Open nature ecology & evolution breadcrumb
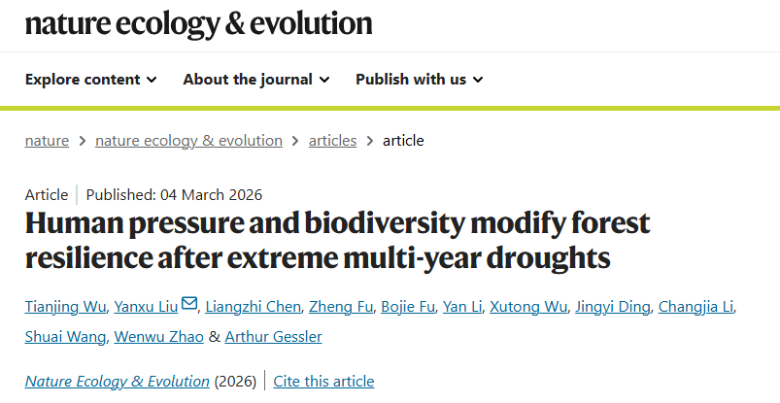The height and width of the screenshot is (403, 780). pyautogui.click(x=188, y=140)
